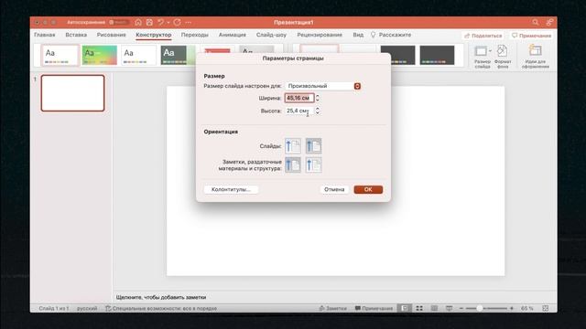
Task: Switch to Normal view icon
Action: (x=405, y=309)
